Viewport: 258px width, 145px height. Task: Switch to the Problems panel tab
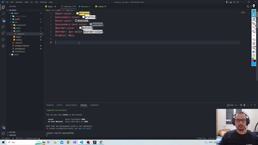coord(50,105)
